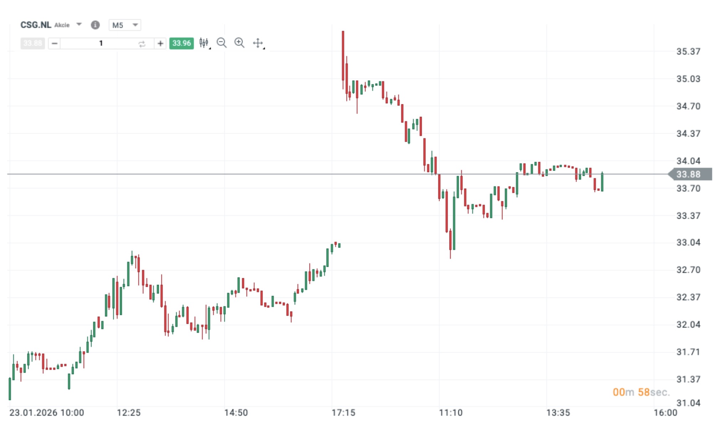Show CSG.NL instrument info
The width and height of the screenshot is (718, 426).
(x=95, y=25)
